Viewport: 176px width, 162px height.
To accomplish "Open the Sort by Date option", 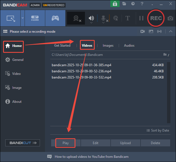I will point(158,130).
